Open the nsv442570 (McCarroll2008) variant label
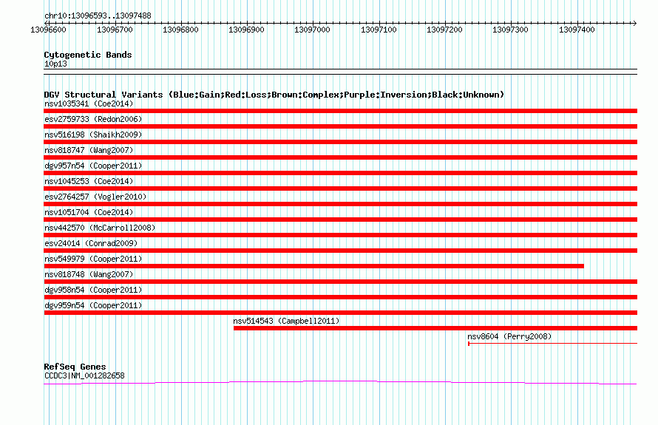Viewport: 658px width, 425px height. [x=100, y=228]
